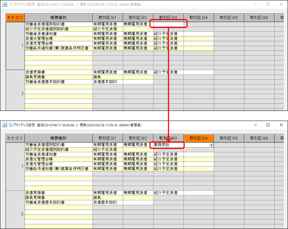This screenshot has height=229, width=288.
Task: Click 派遣基本契約 cell in lower window
Action: (x=108, y=202)
